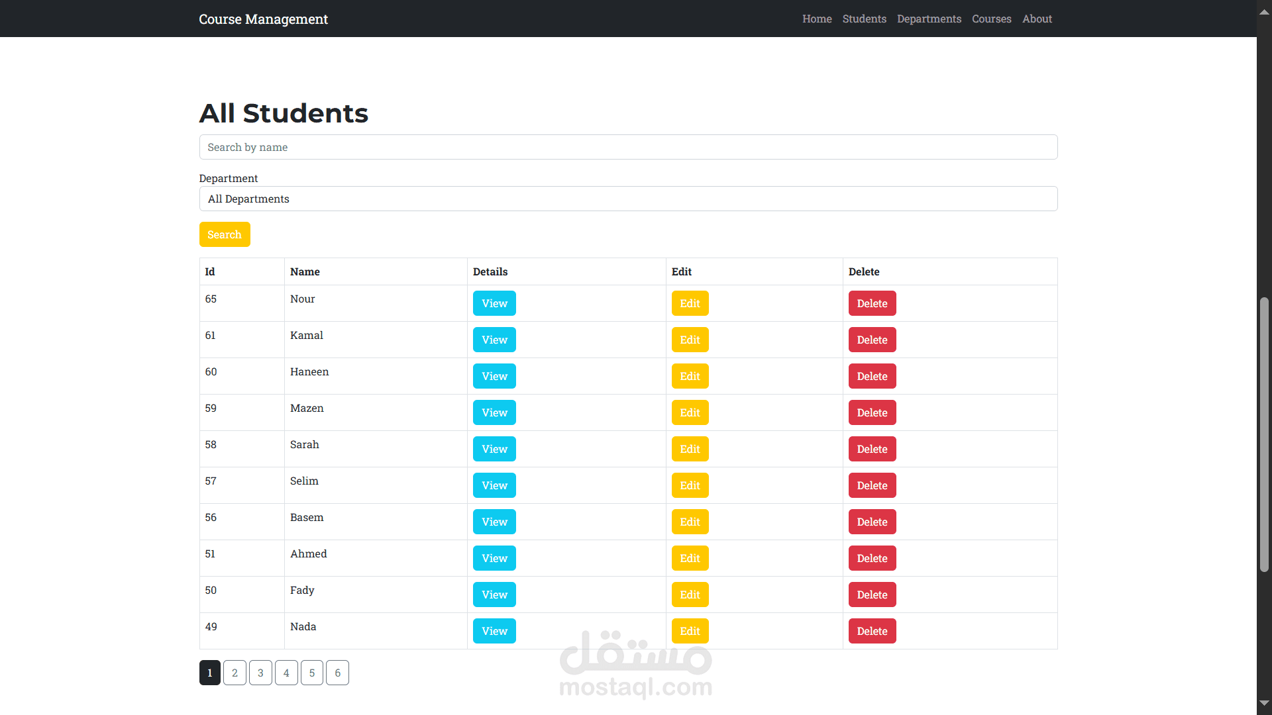
Task: View details for student Sarah
Action: [x=494, y=449]
